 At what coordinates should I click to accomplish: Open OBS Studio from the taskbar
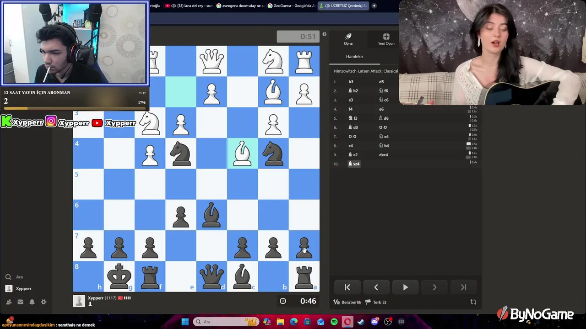pos(388,322)
